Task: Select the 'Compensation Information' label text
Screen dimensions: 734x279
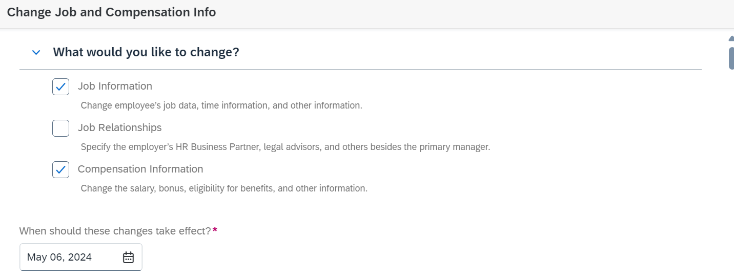Action: (140, 169)
